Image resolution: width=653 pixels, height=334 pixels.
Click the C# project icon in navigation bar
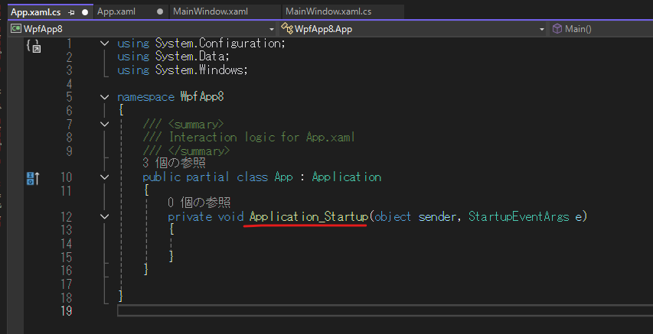click(x=16, y=28)
